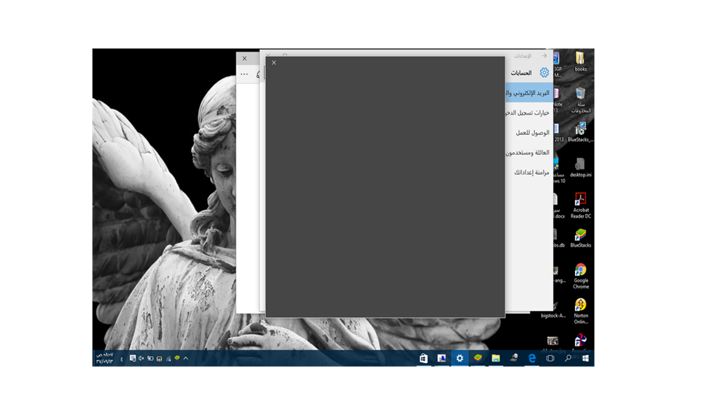Image resolution: width=705 pixels, height=396 pixels.
Task: Click الحسابات heading in Settings
Action: point(521,73)
